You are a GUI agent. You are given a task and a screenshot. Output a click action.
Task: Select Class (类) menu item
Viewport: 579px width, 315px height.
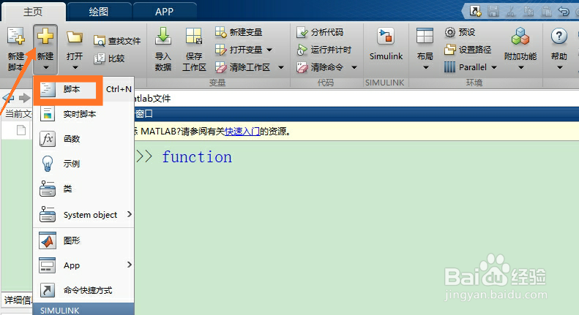[83, 189]
